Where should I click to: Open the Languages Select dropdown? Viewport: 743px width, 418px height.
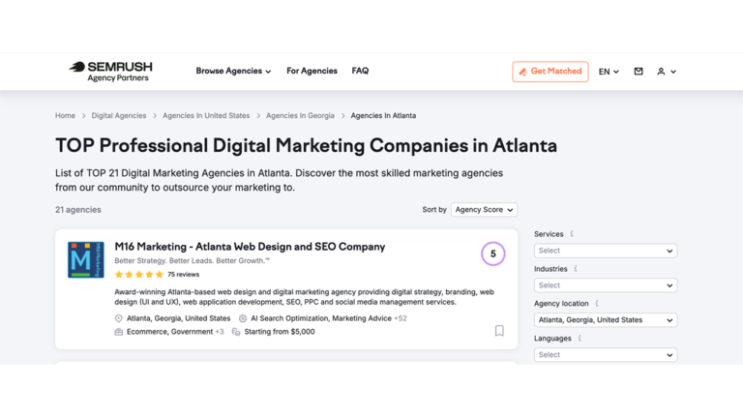tap(605, 354)
